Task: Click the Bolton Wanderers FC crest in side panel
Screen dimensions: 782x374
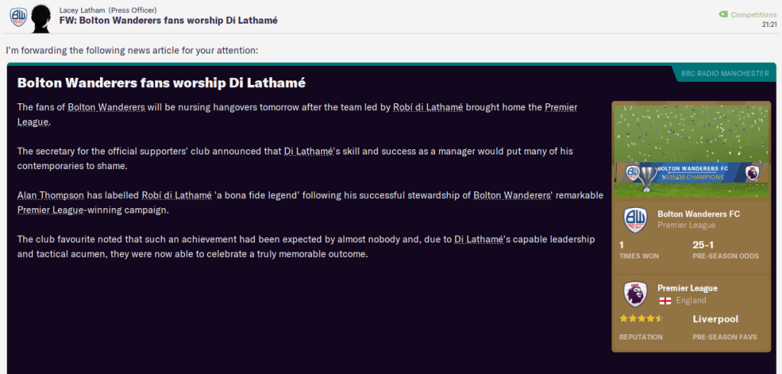Action: point(634,220)
